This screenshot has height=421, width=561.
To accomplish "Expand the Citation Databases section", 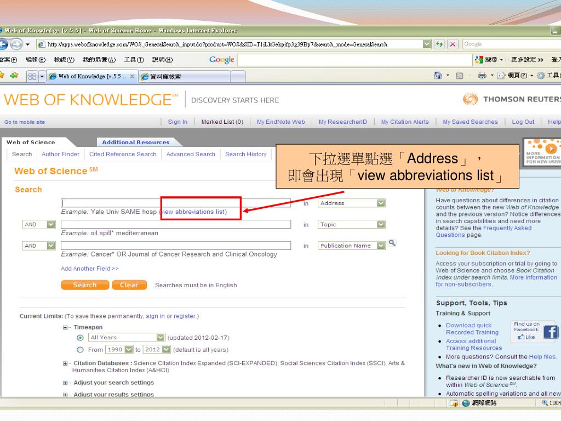I will (65, 363).
